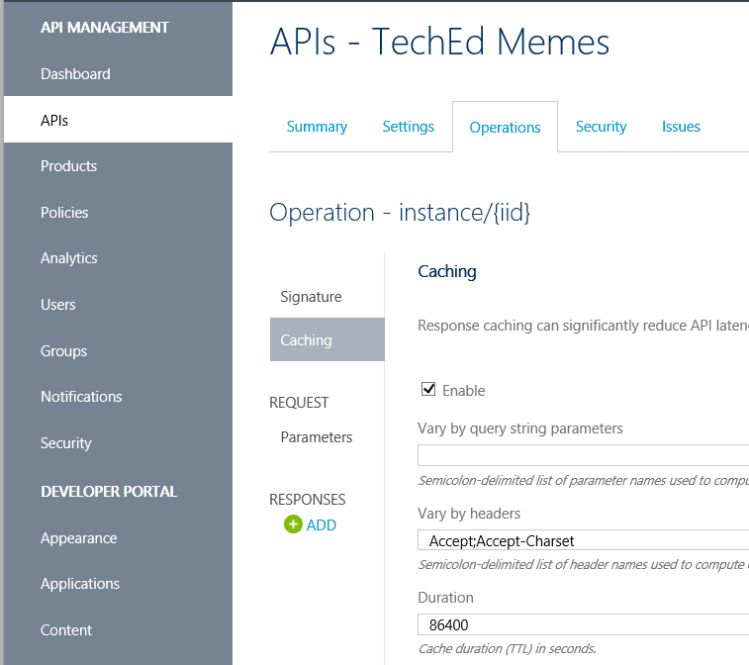749x665 pixels.
Task: Click the REQUEST section label
Action: point(299,403)
